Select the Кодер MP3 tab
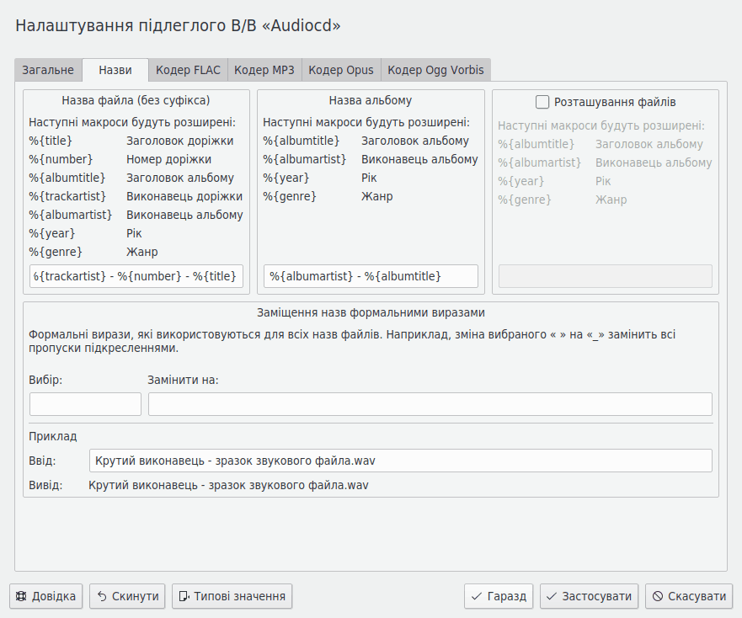Image resolution: width=742 pixels, height=618 pixels. pyautogui.click(x=264, y=70)
